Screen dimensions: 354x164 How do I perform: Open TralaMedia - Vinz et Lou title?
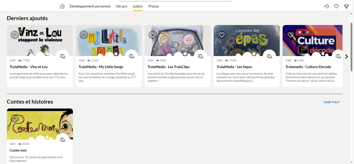point(29,67)
